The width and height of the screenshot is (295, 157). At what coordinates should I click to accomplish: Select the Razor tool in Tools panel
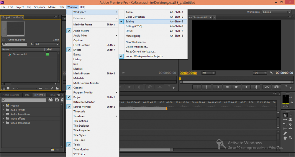[291, 124]
